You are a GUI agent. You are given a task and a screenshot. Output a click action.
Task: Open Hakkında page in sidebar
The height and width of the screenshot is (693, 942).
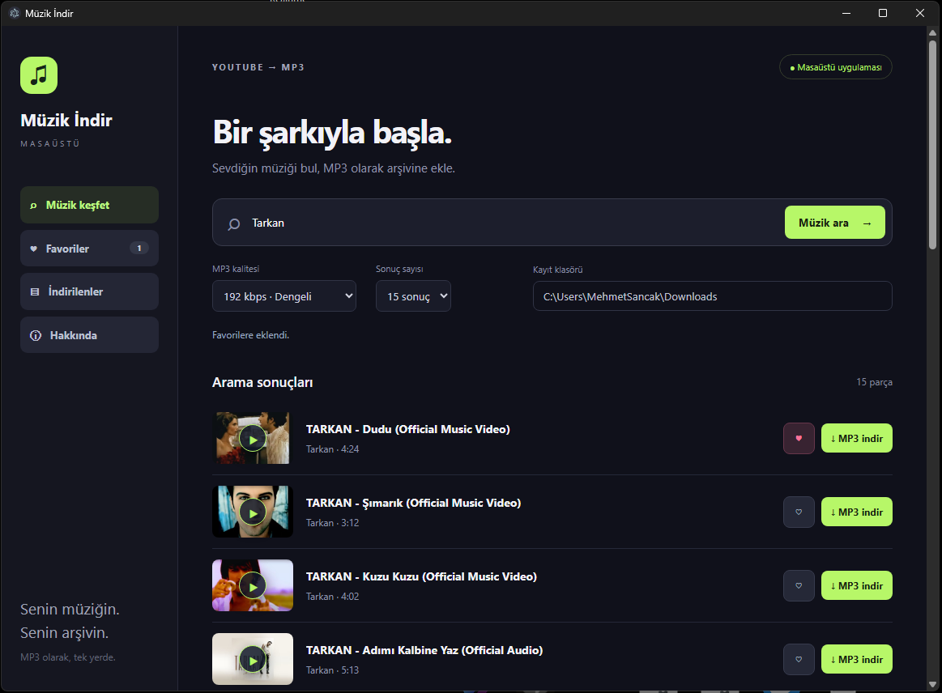pos(90,335)
